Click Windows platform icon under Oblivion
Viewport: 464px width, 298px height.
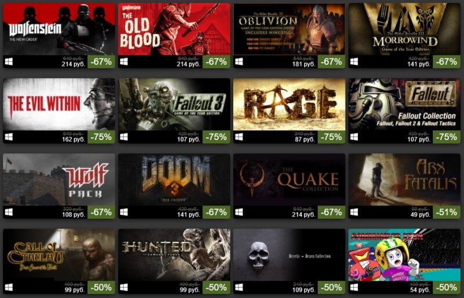(239, 62)
